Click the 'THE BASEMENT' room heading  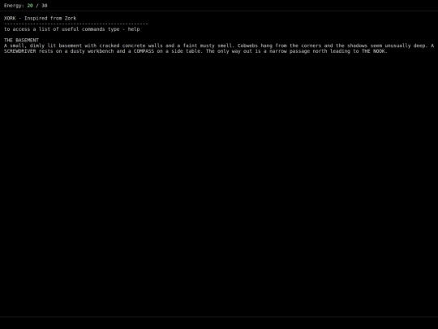point(21,40)
